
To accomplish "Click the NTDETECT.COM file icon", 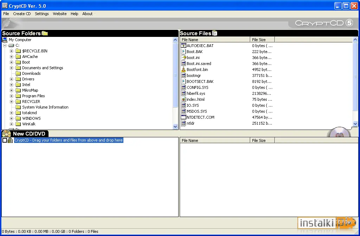I will tap(183, 117).
